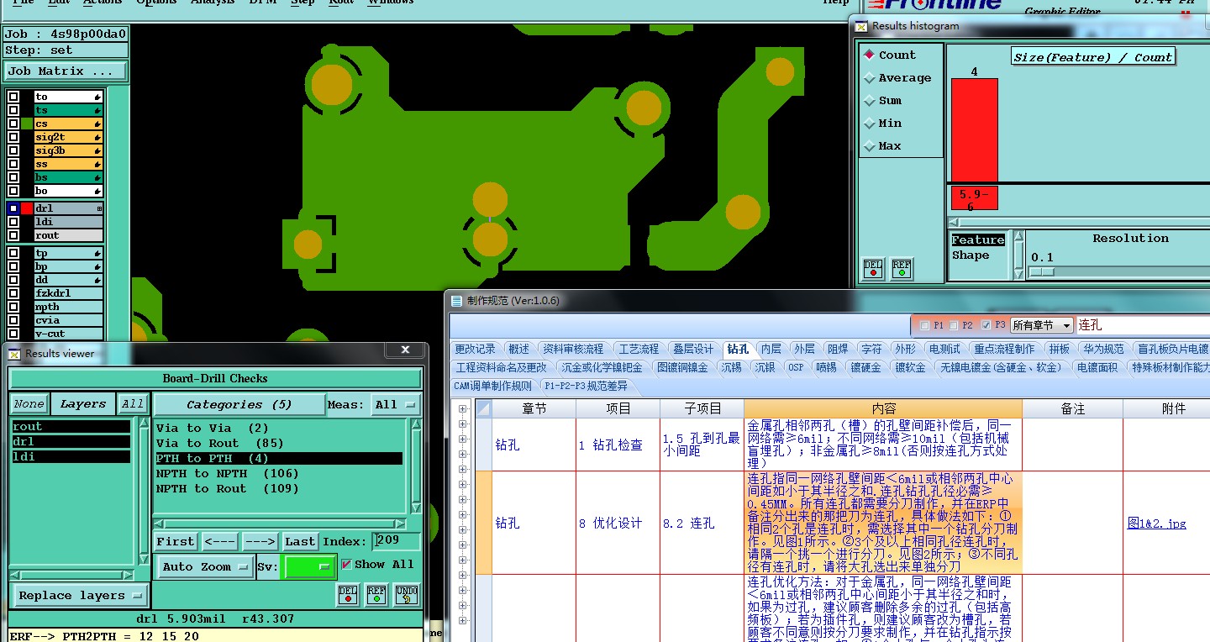Open the Meas: All dropdown
The image size is (1210, 642).
397,405
